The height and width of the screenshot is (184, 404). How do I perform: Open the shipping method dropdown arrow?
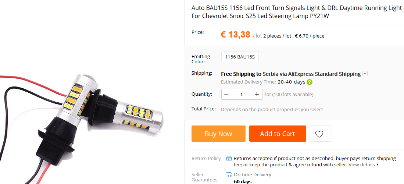[365, 74]
